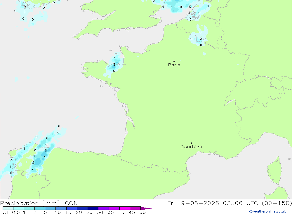Click the "Precipitation [mm] ICON" title

point(39,203)
